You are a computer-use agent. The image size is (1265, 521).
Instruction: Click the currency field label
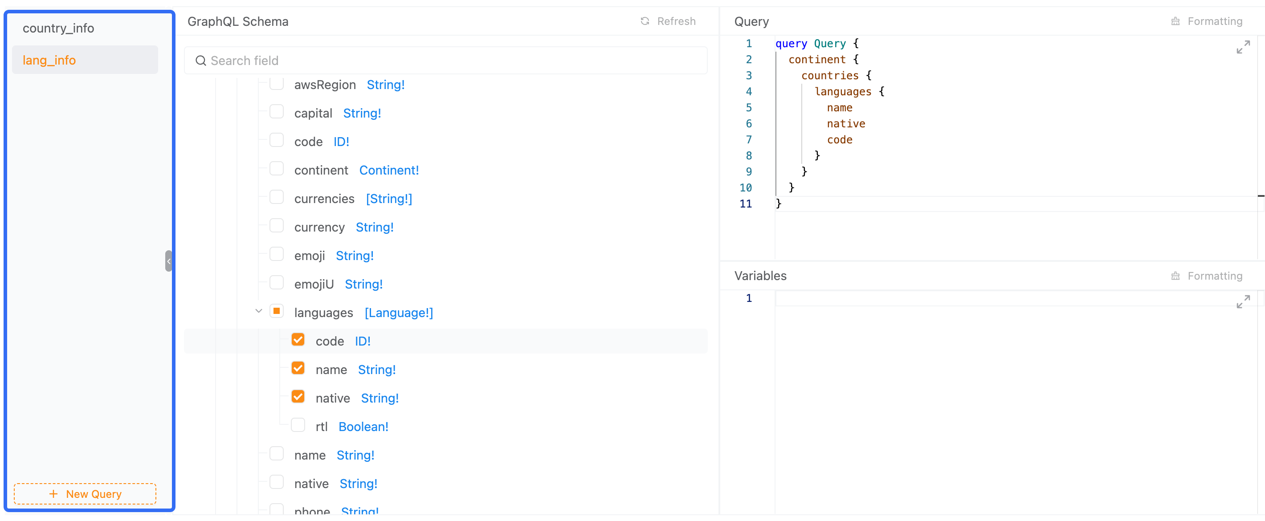(x=319, y=228)
